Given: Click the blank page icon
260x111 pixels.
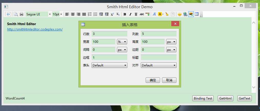Looking at the screenshot, I should pos(173,14).
